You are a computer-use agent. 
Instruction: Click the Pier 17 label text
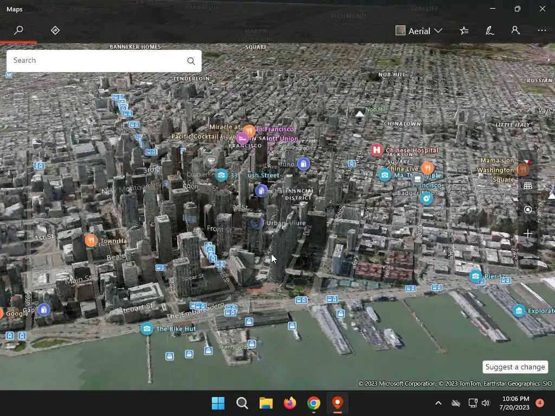495,276
